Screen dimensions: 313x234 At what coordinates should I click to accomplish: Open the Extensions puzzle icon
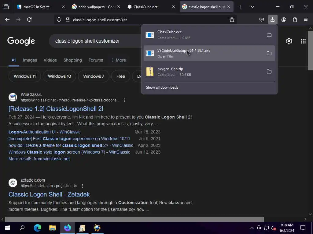(x=295, y=19)
